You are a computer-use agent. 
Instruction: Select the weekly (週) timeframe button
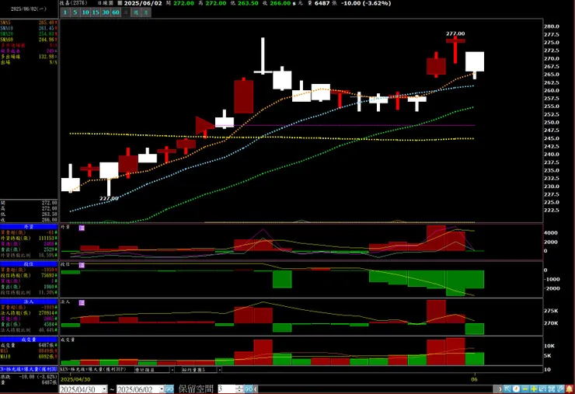136,12
